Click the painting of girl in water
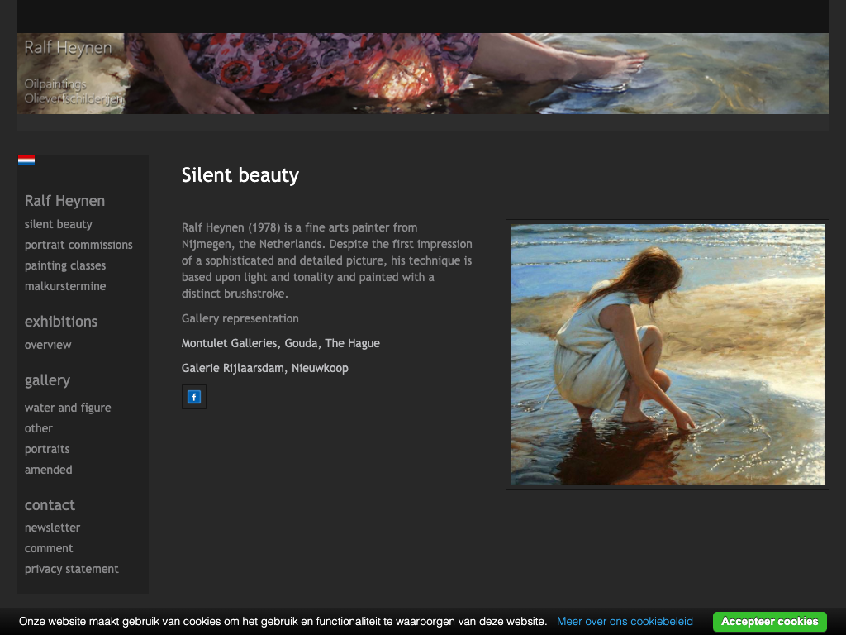846x635 pixels. click(667, 355)
